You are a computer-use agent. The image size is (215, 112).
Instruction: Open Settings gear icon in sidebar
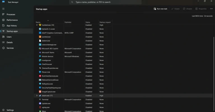[3, 110]
